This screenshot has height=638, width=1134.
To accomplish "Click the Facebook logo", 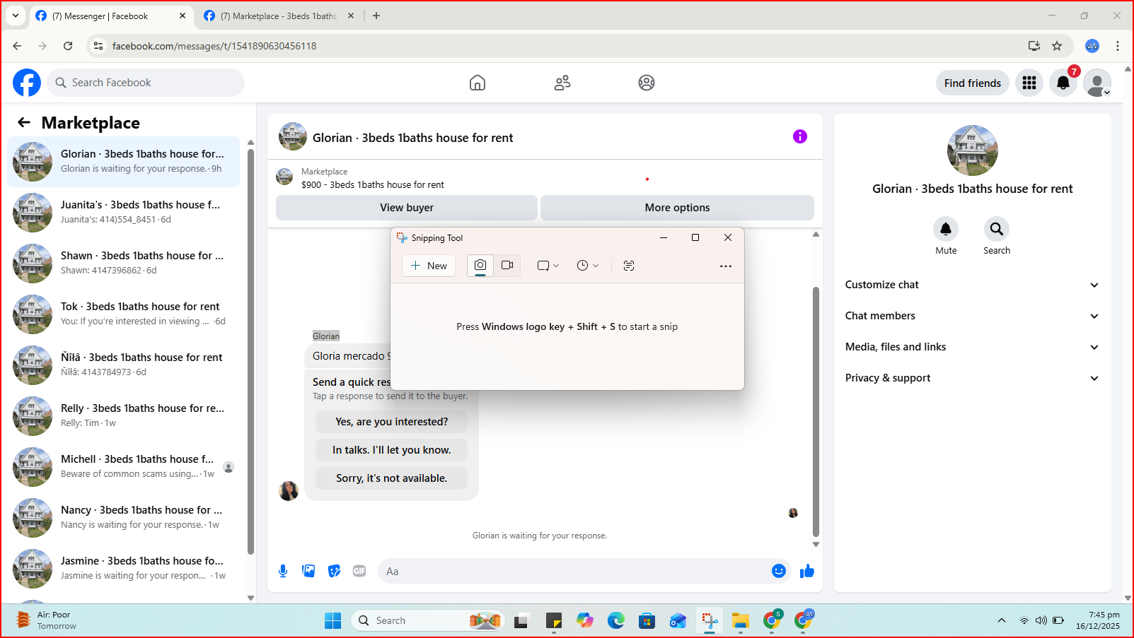I will point(27,83).
